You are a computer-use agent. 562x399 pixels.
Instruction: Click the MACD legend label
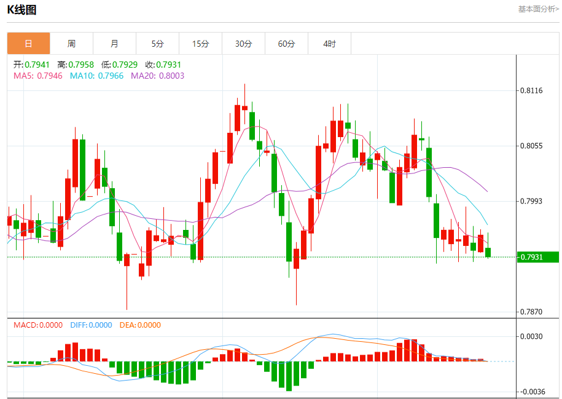(38, 325)
